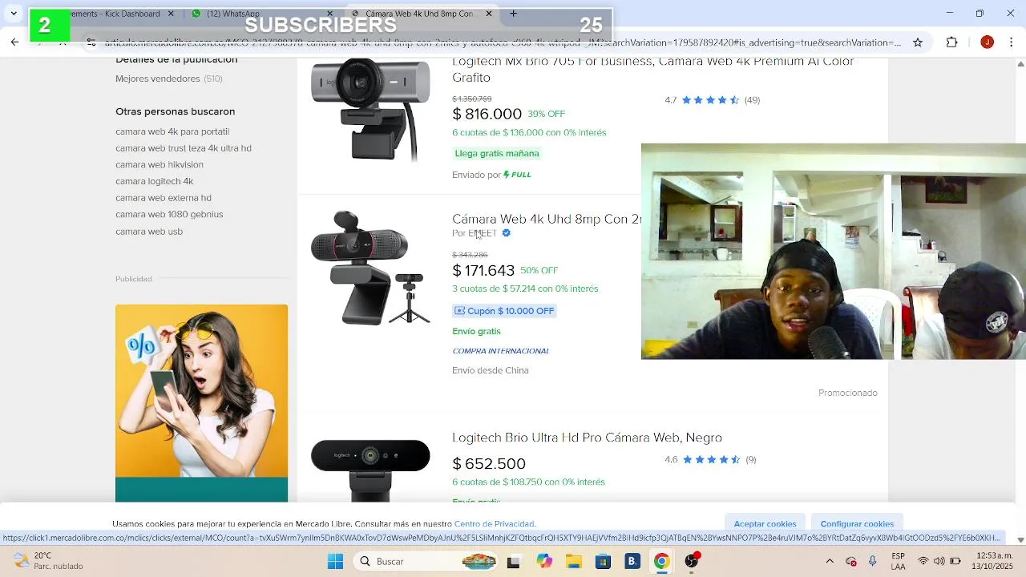Screen dimensions: 1026x577
Task: Search for camara web 4k para portatil
Action: tap(172, 131)
